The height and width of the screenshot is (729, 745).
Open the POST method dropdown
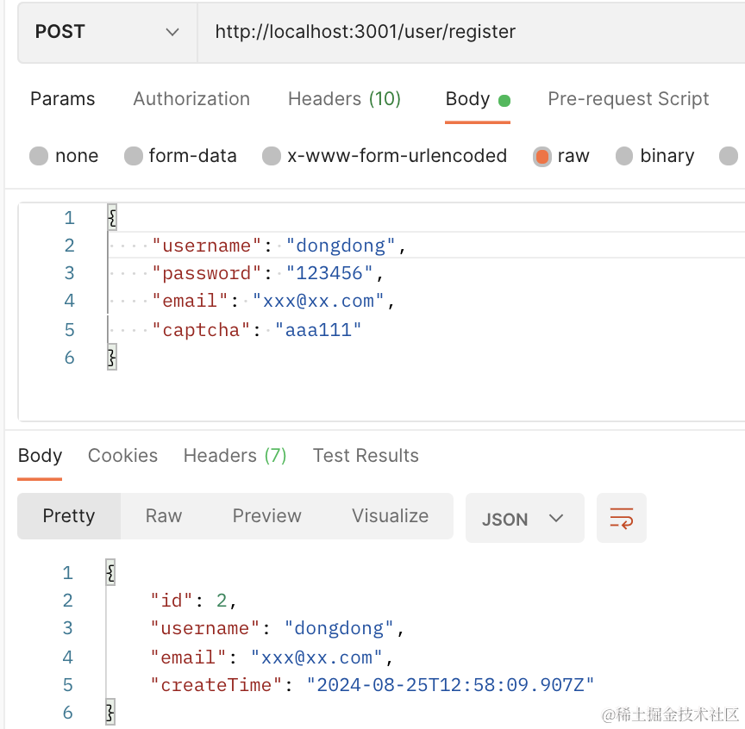point(107,32)
